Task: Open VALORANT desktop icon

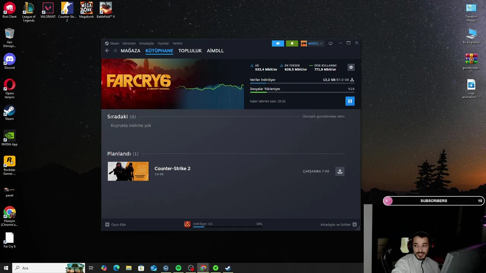Action: tap(48, 11)
